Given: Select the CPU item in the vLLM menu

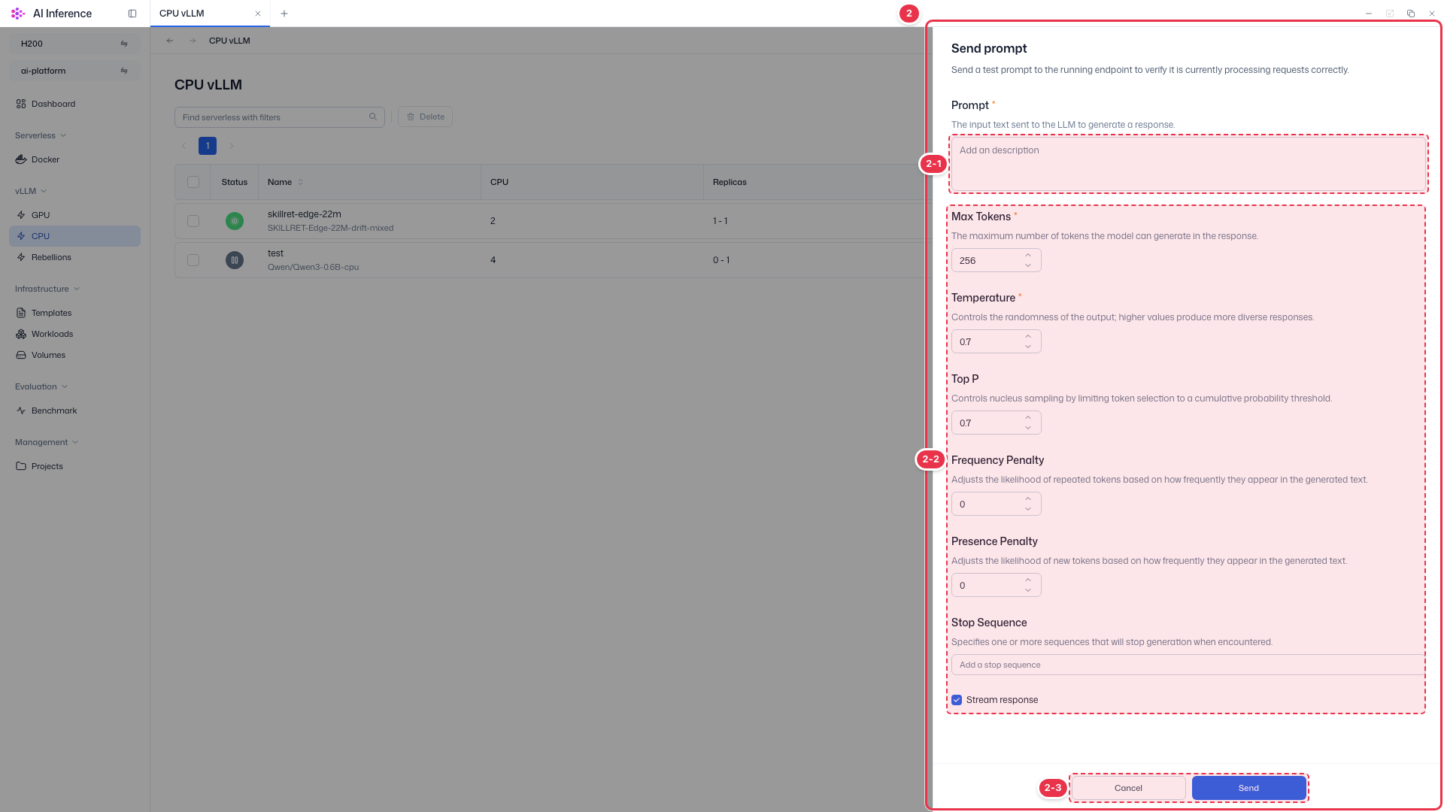Looking at the screenshot, I should pos(74,236).
